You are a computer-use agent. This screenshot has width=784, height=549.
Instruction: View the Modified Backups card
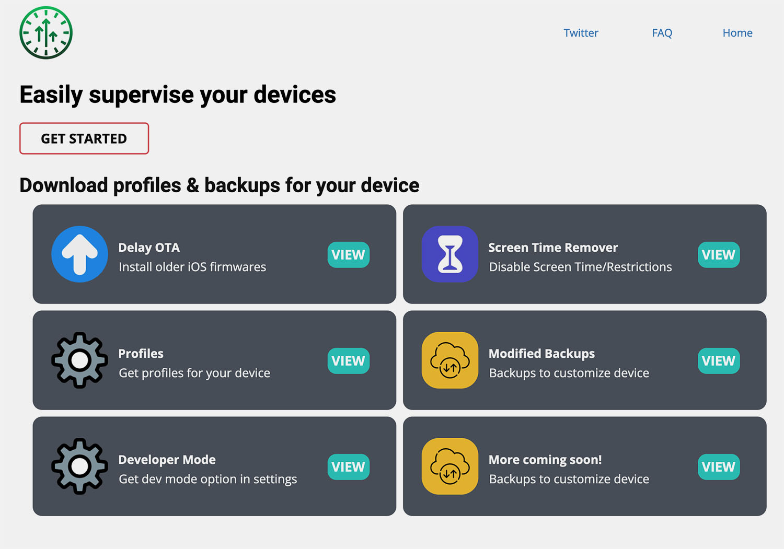[x=719, y=361]
